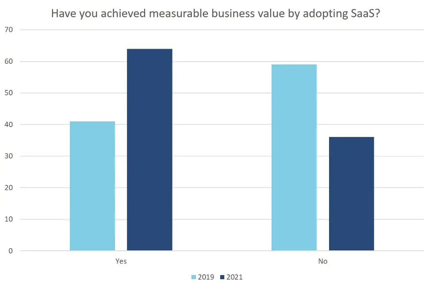The image size is (433, 288).
Task: Click the 20 value on vertical axis
Action: coord(9,187)
